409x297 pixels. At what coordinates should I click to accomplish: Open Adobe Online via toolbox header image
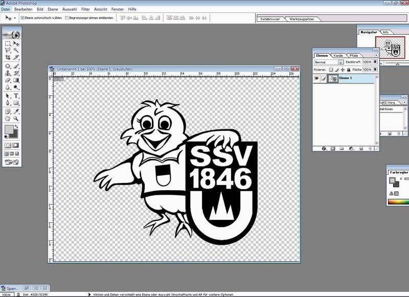[x=12, y=34]
